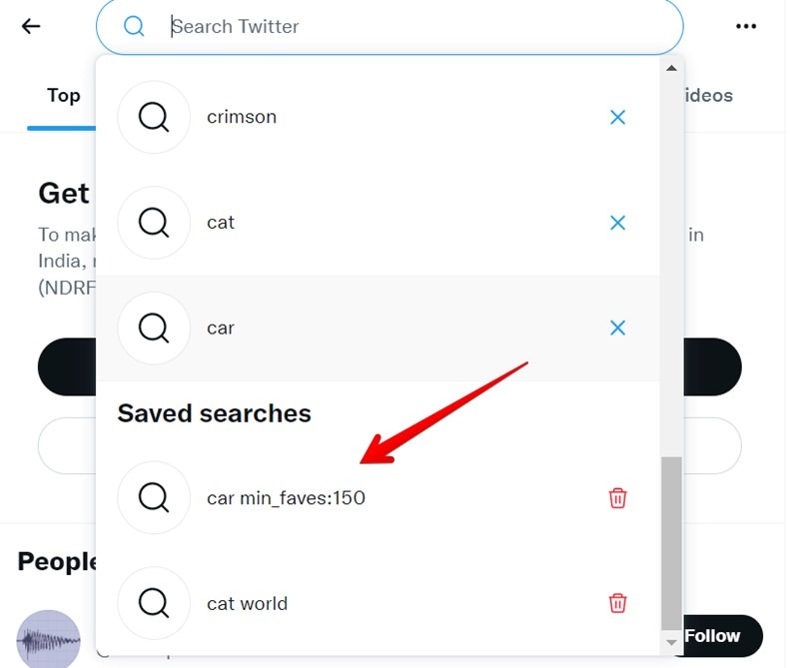Remove 'crimson' from recent searches

coord(617,117)
